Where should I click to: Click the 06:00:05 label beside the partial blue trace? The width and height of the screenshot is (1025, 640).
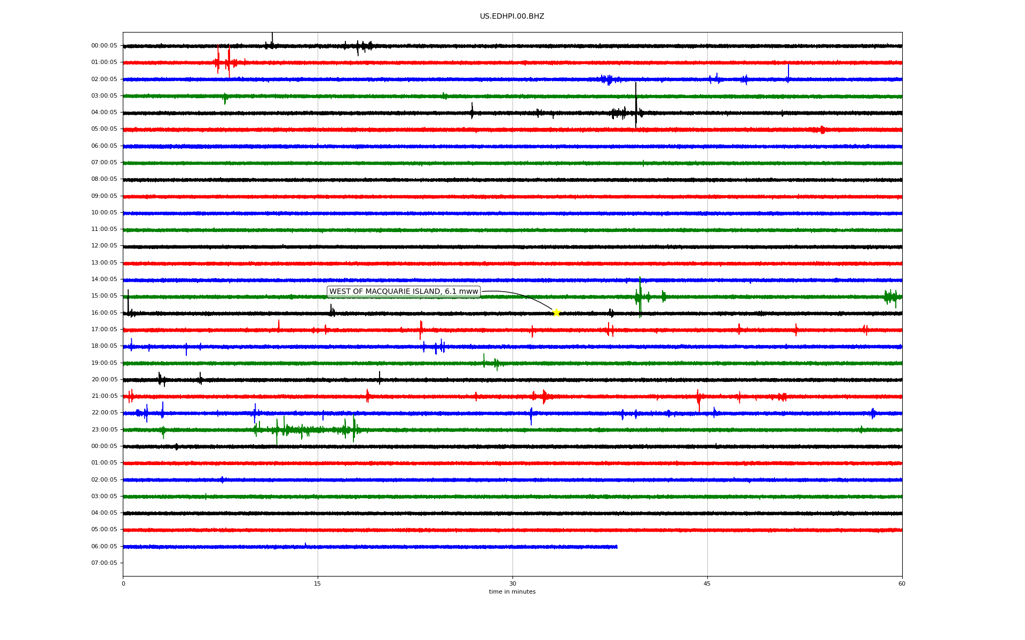(104, 547)
